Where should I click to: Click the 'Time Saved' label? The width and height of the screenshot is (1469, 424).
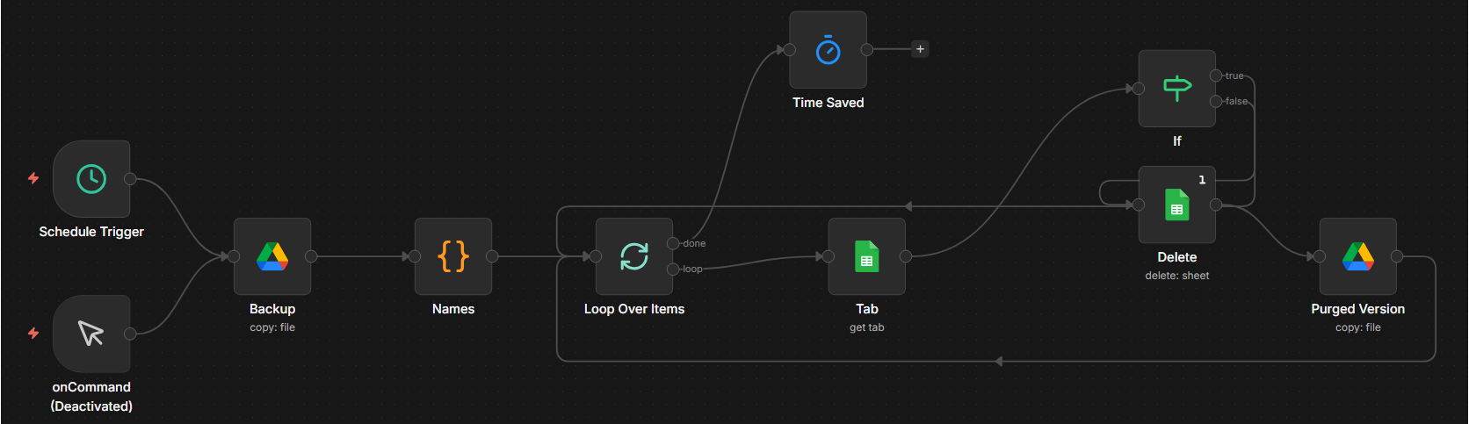[829, 103]
